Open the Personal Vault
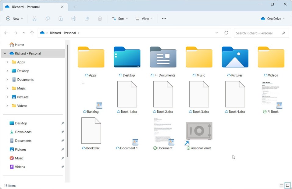This screenshot has width=292, height=189. tap(198, 130)
